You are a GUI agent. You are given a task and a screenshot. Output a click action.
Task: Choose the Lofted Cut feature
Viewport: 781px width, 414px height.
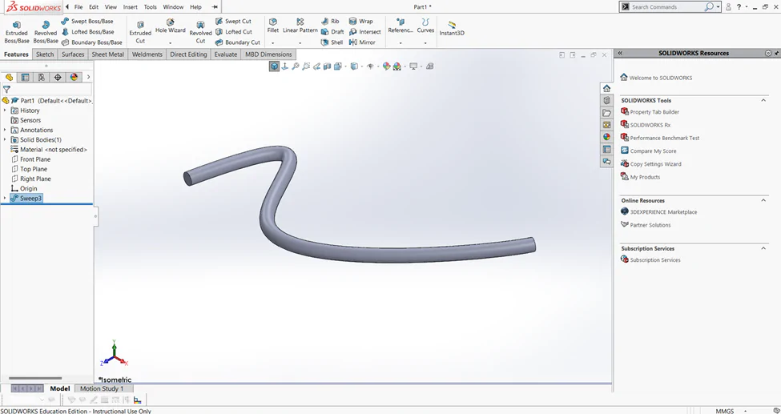234,32
